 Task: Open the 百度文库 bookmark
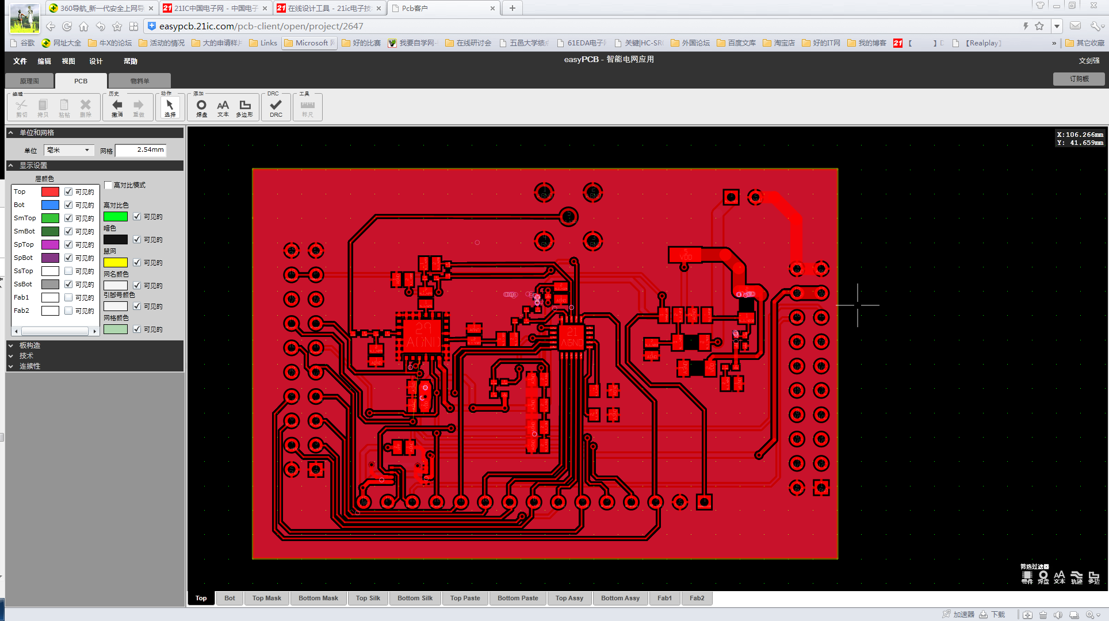coord(736,43)
